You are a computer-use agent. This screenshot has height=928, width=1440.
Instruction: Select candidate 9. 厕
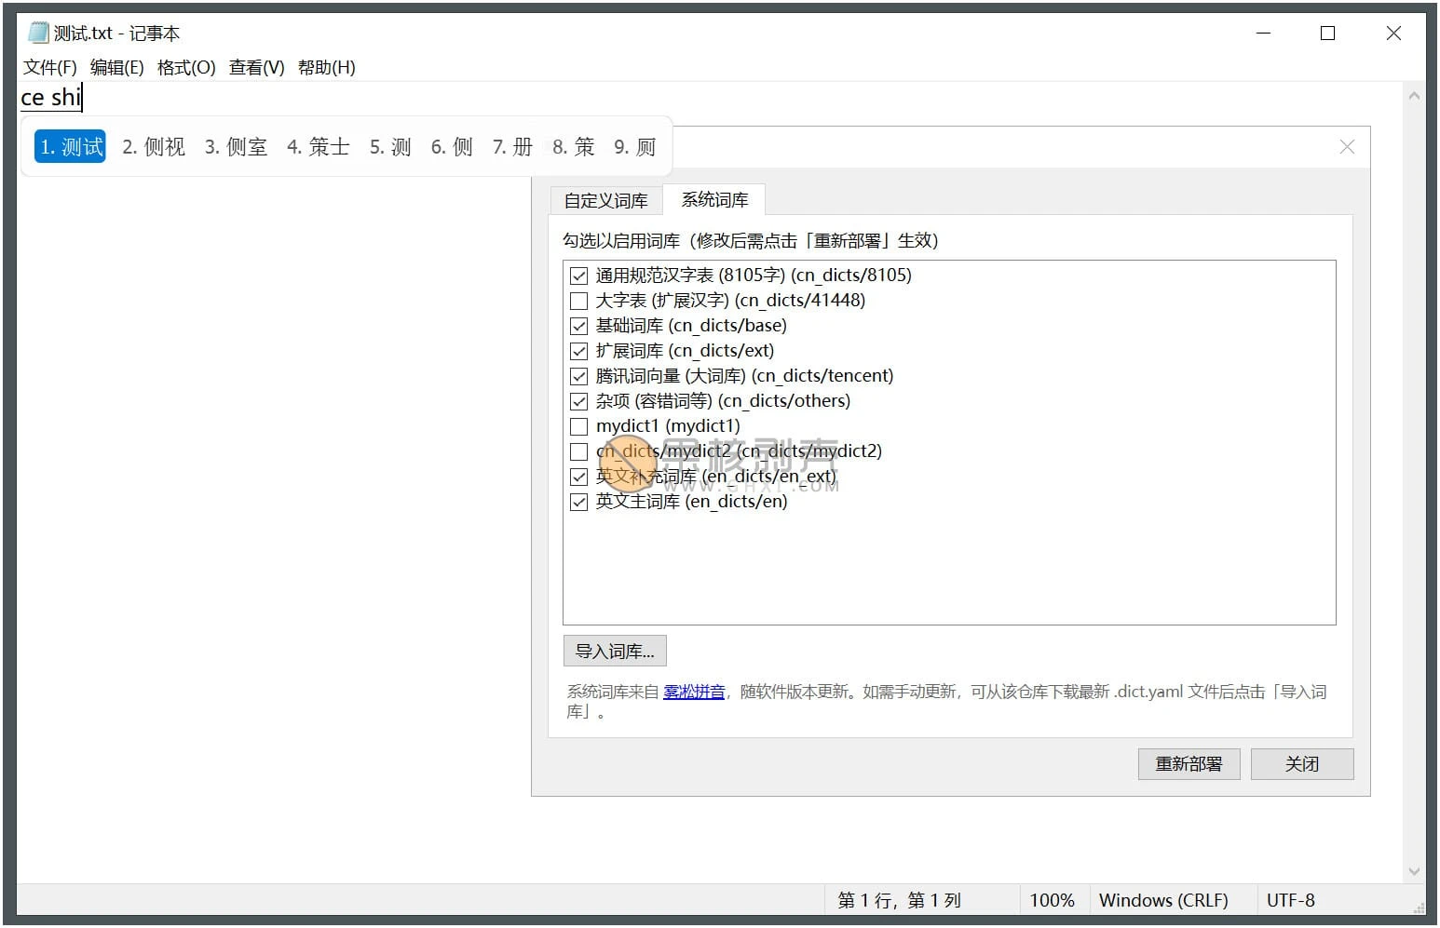(634, 147)
